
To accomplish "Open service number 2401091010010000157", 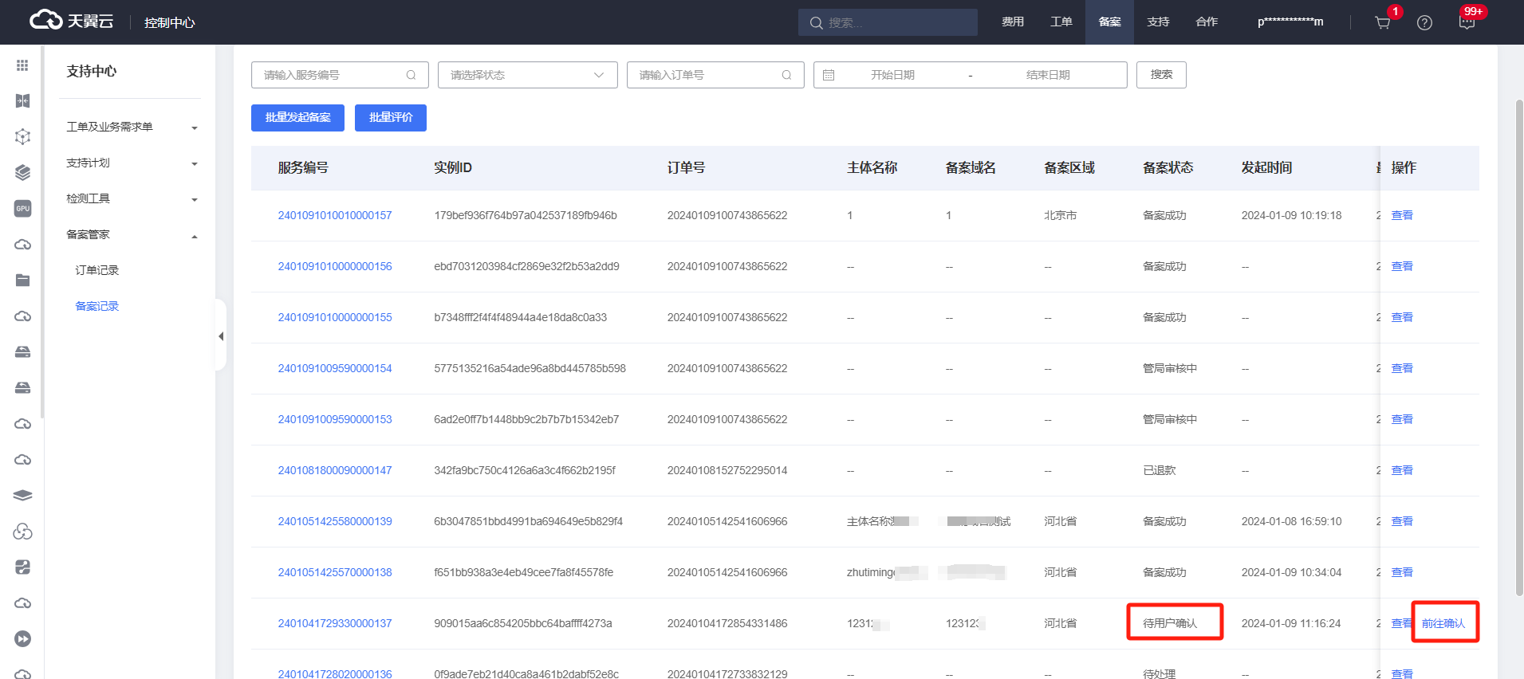I will click(x=335, y=215).
